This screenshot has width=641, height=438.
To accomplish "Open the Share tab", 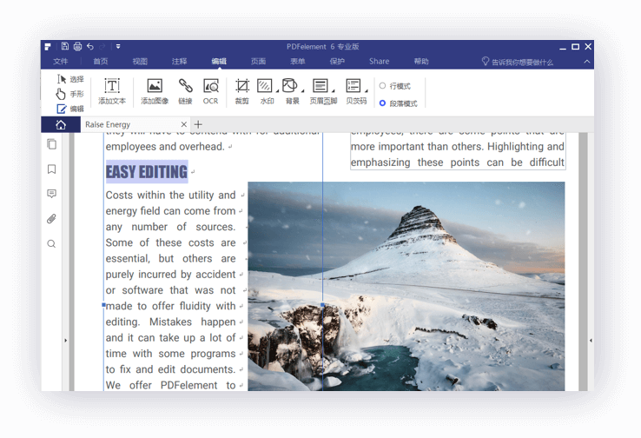I will (380, 62).
